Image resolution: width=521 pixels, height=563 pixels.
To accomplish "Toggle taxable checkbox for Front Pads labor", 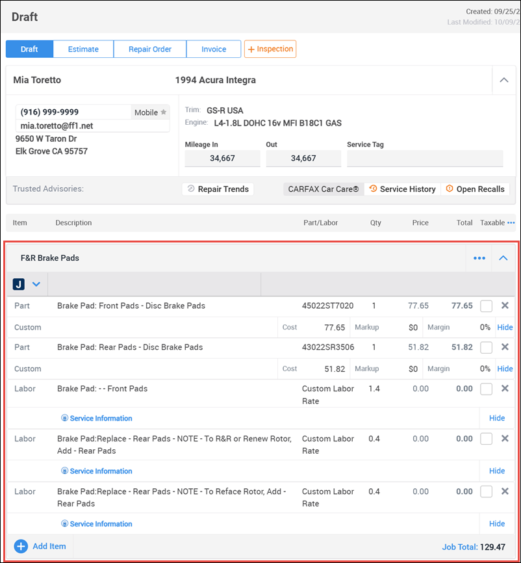I will click(486, 389).
